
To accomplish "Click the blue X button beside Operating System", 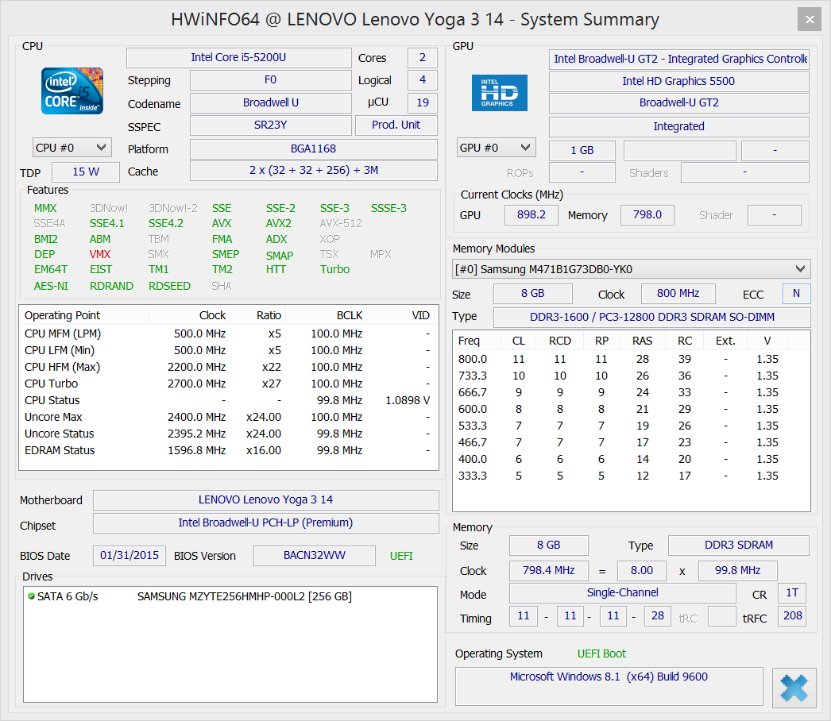I will pos(794,688).
